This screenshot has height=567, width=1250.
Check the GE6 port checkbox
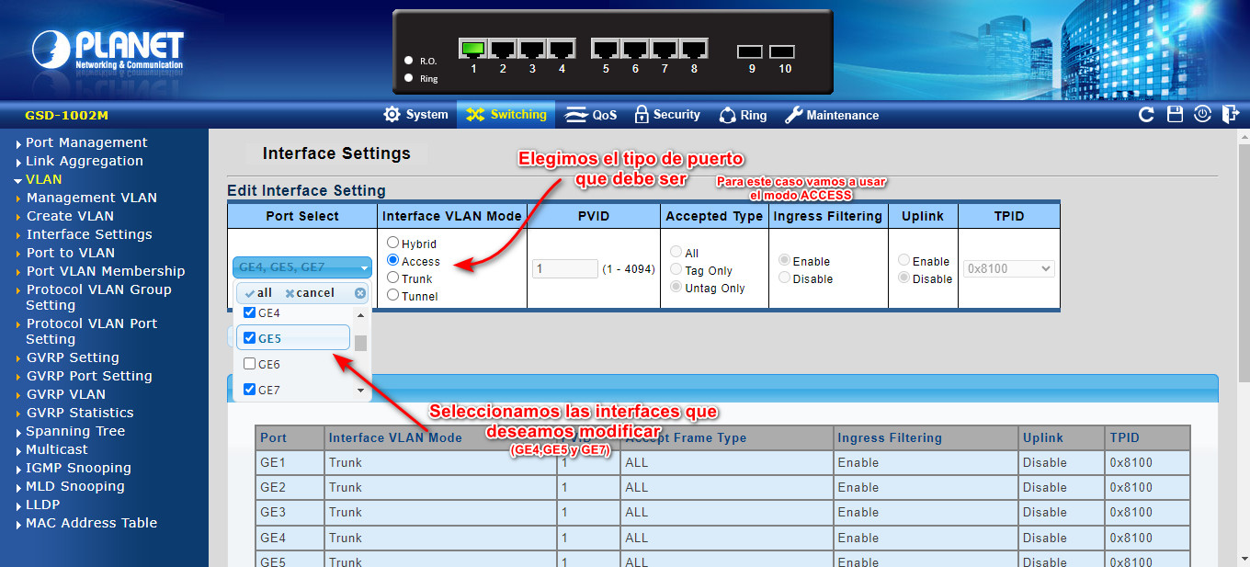[x=250, y=364]
